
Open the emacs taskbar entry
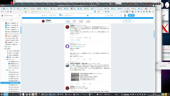(x=69, y=94)
